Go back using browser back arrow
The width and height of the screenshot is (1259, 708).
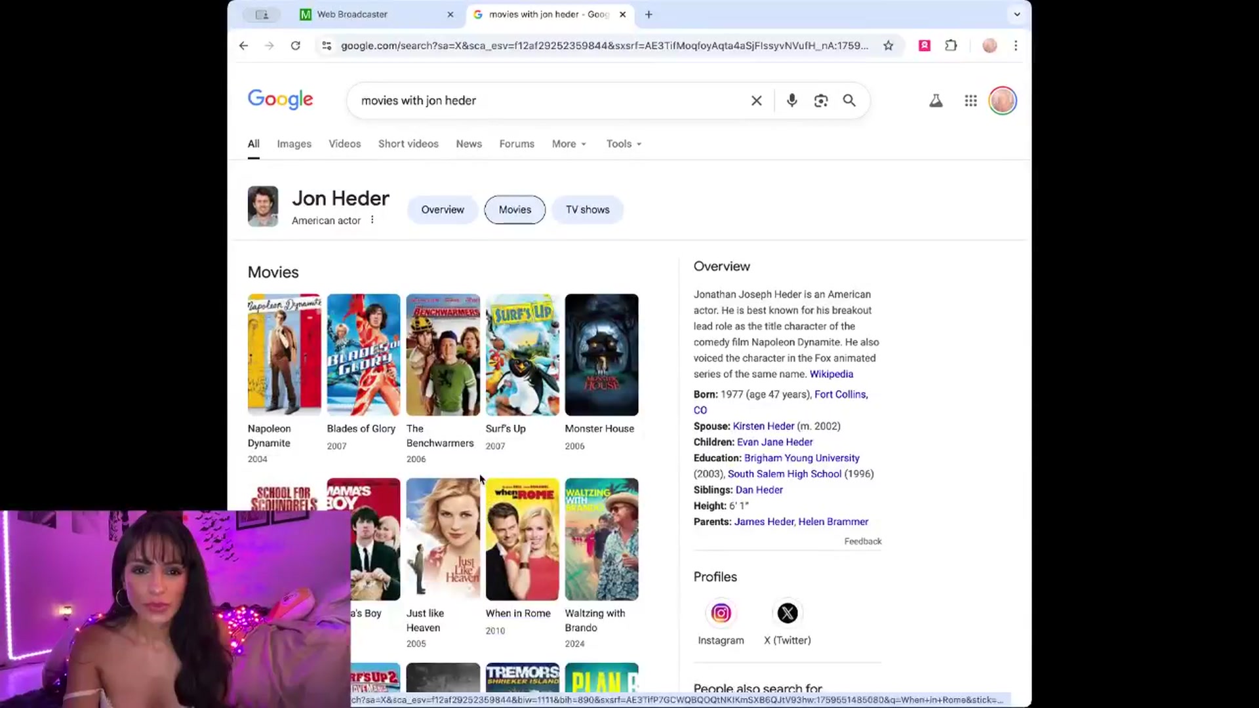(243, 45)
